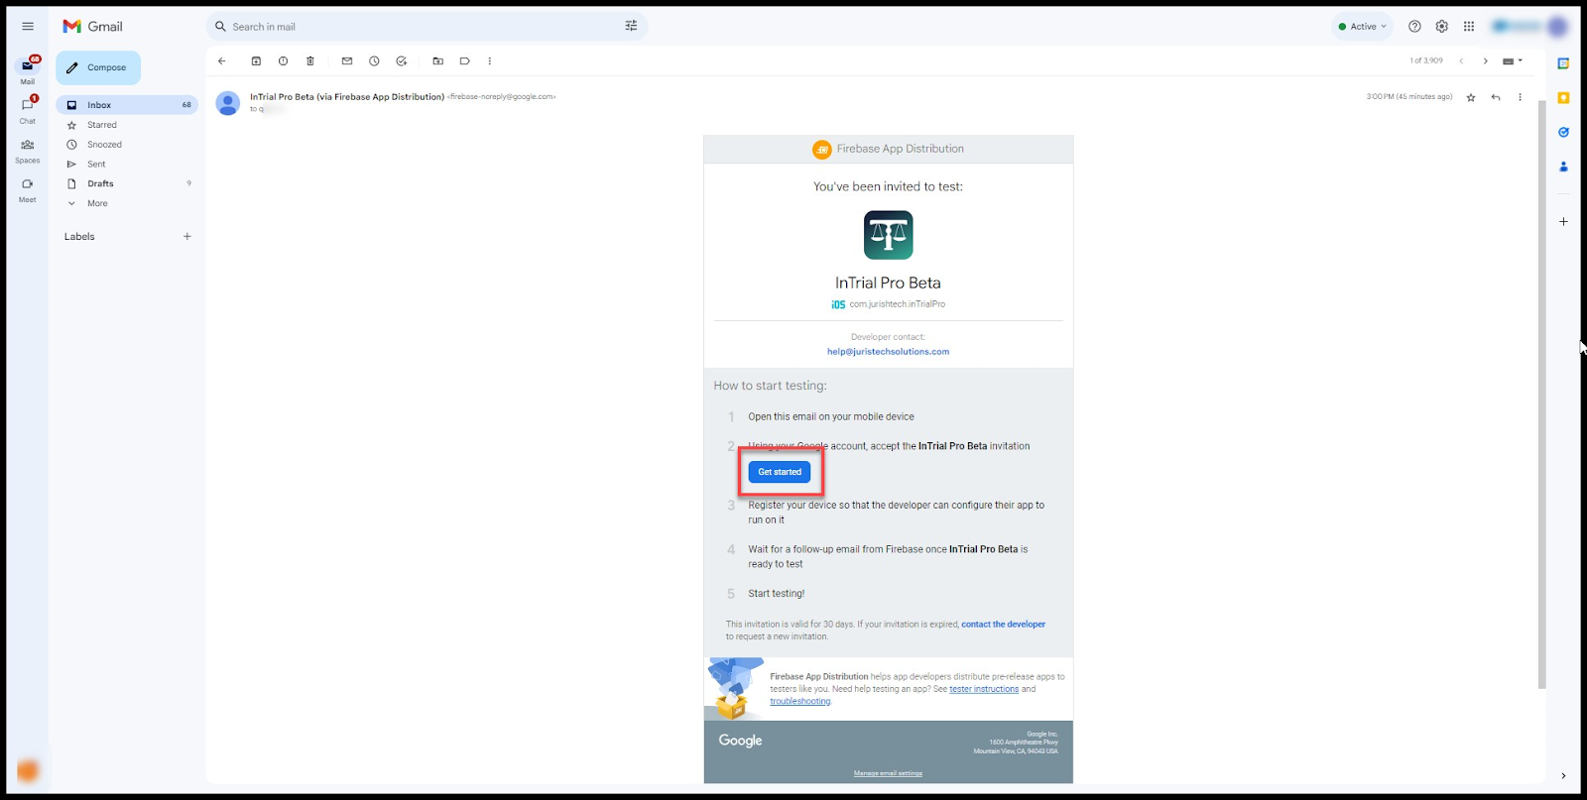
Task: Mark the email as unread
Action: 347,61
